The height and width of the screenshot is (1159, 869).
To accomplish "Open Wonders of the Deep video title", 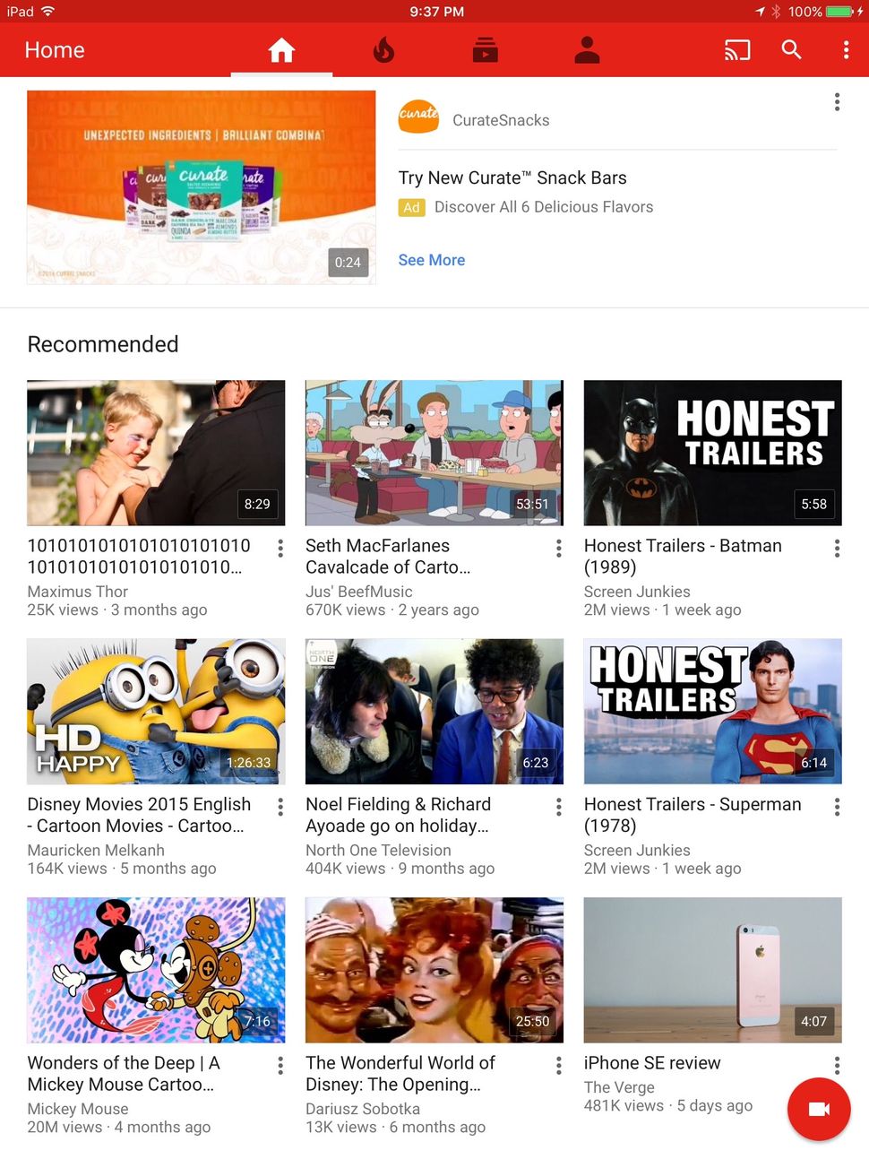I will [124, 1073].
